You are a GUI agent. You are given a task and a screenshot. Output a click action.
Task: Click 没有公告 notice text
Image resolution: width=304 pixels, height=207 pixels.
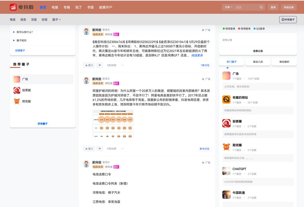(227, 40)
